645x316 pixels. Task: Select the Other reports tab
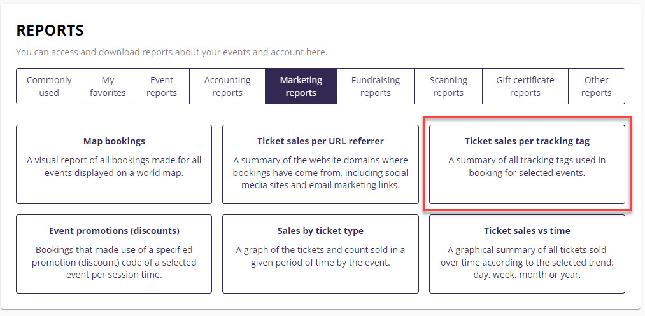[x=596, y=86]
